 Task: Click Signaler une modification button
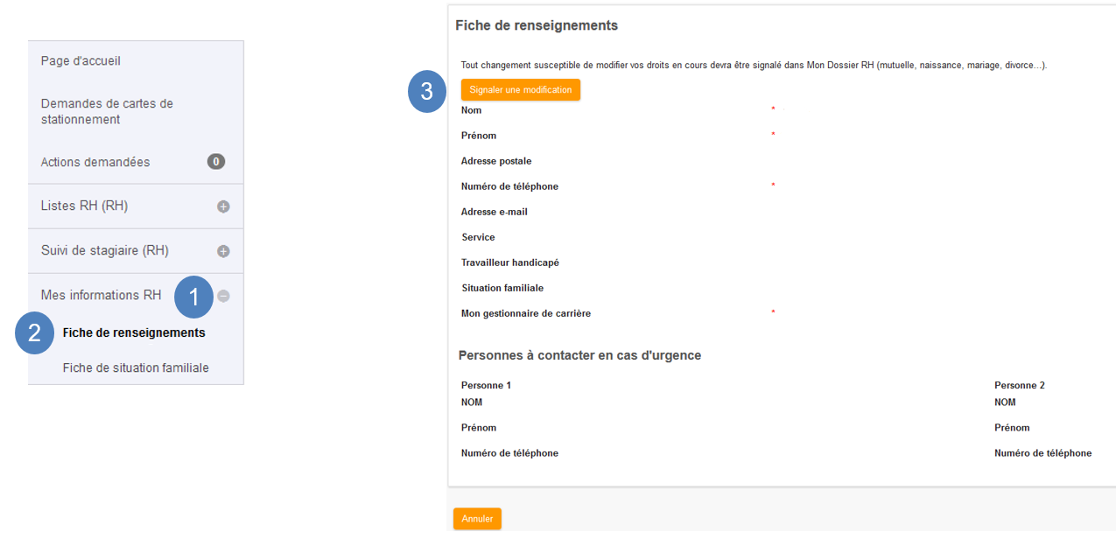pos(521,90)
